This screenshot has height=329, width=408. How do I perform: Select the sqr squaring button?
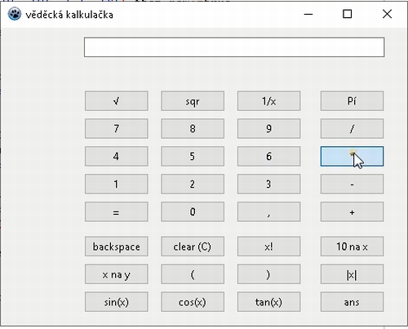pyautogui.click(x=193, y=101)
